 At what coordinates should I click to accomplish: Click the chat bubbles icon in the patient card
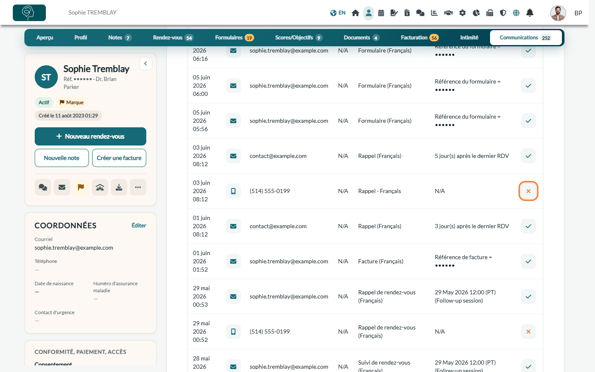[x=43, y=187]
